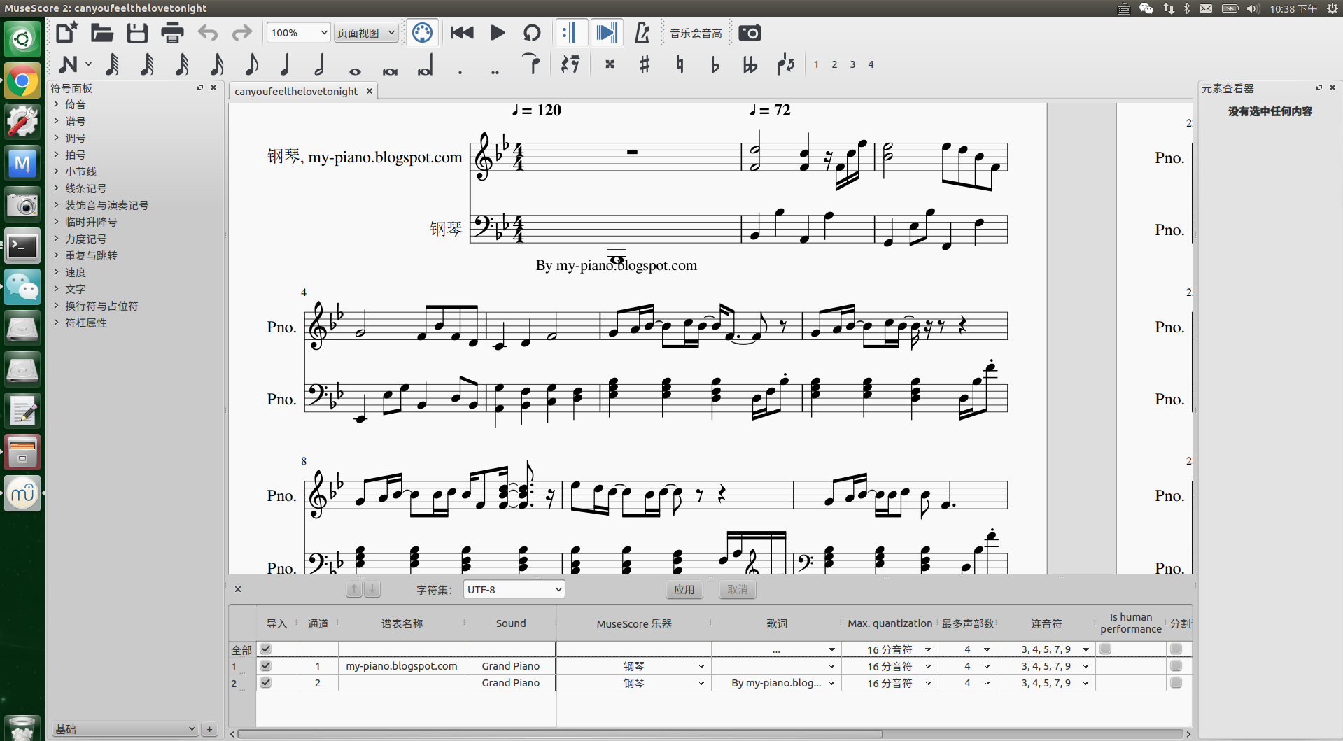Toggle the metronome

(x=642, y=33)
